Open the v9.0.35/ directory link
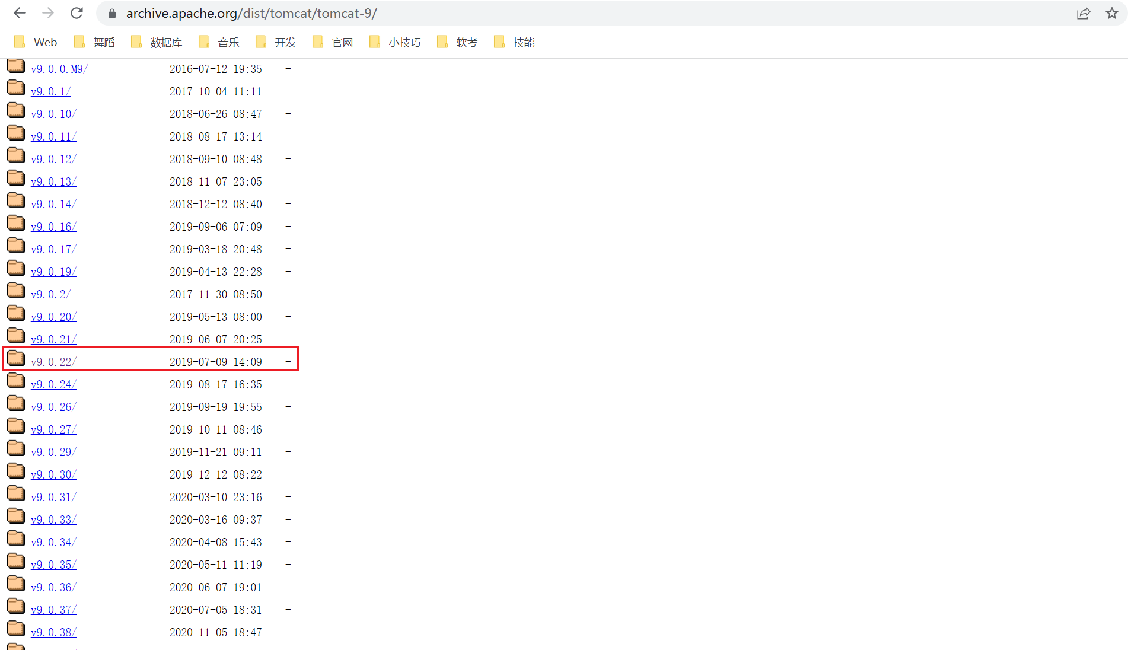The image size is (1128, 650). click(53, 565)
